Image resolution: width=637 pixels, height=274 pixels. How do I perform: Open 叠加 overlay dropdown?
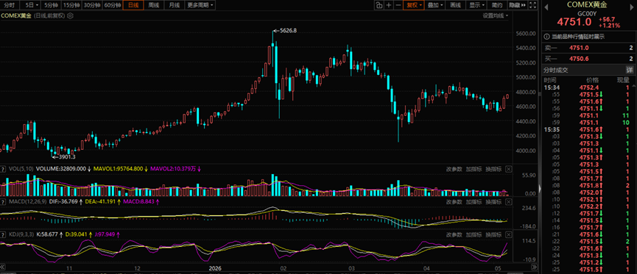coord(435,5)
